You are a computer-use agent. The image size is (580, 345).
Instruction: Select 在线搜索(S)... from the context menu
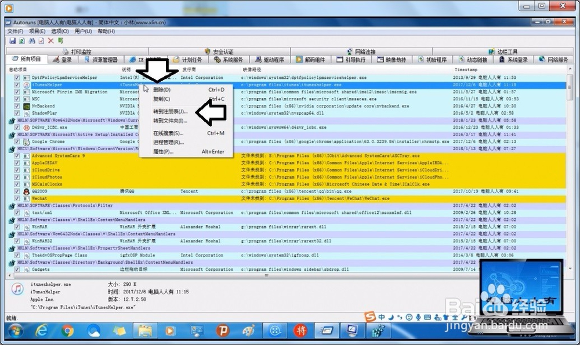pos(186,133)
